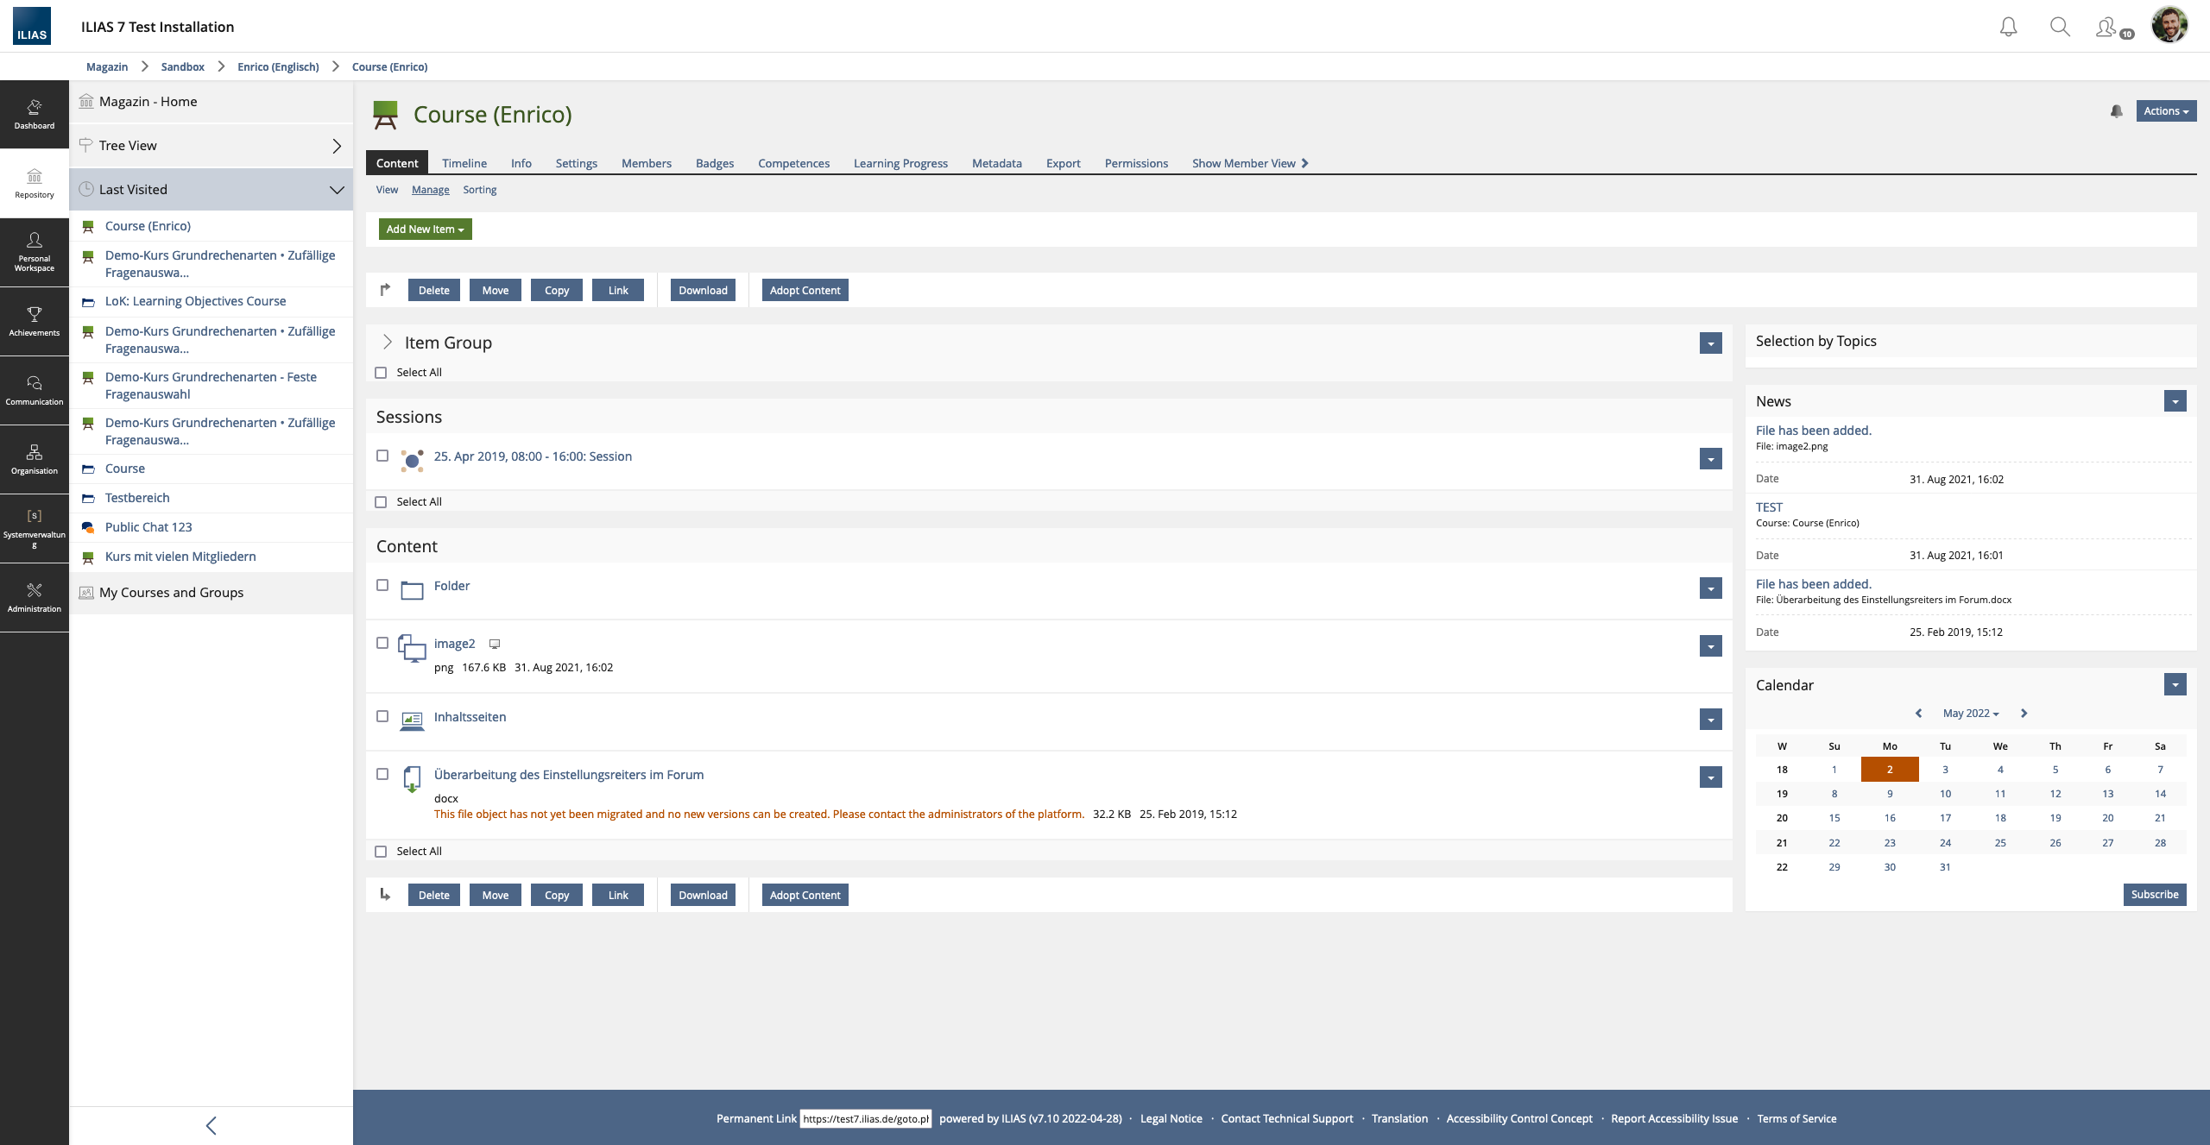Open the Add New Item dropdown

pyautogui.click(x=425, y=230)
